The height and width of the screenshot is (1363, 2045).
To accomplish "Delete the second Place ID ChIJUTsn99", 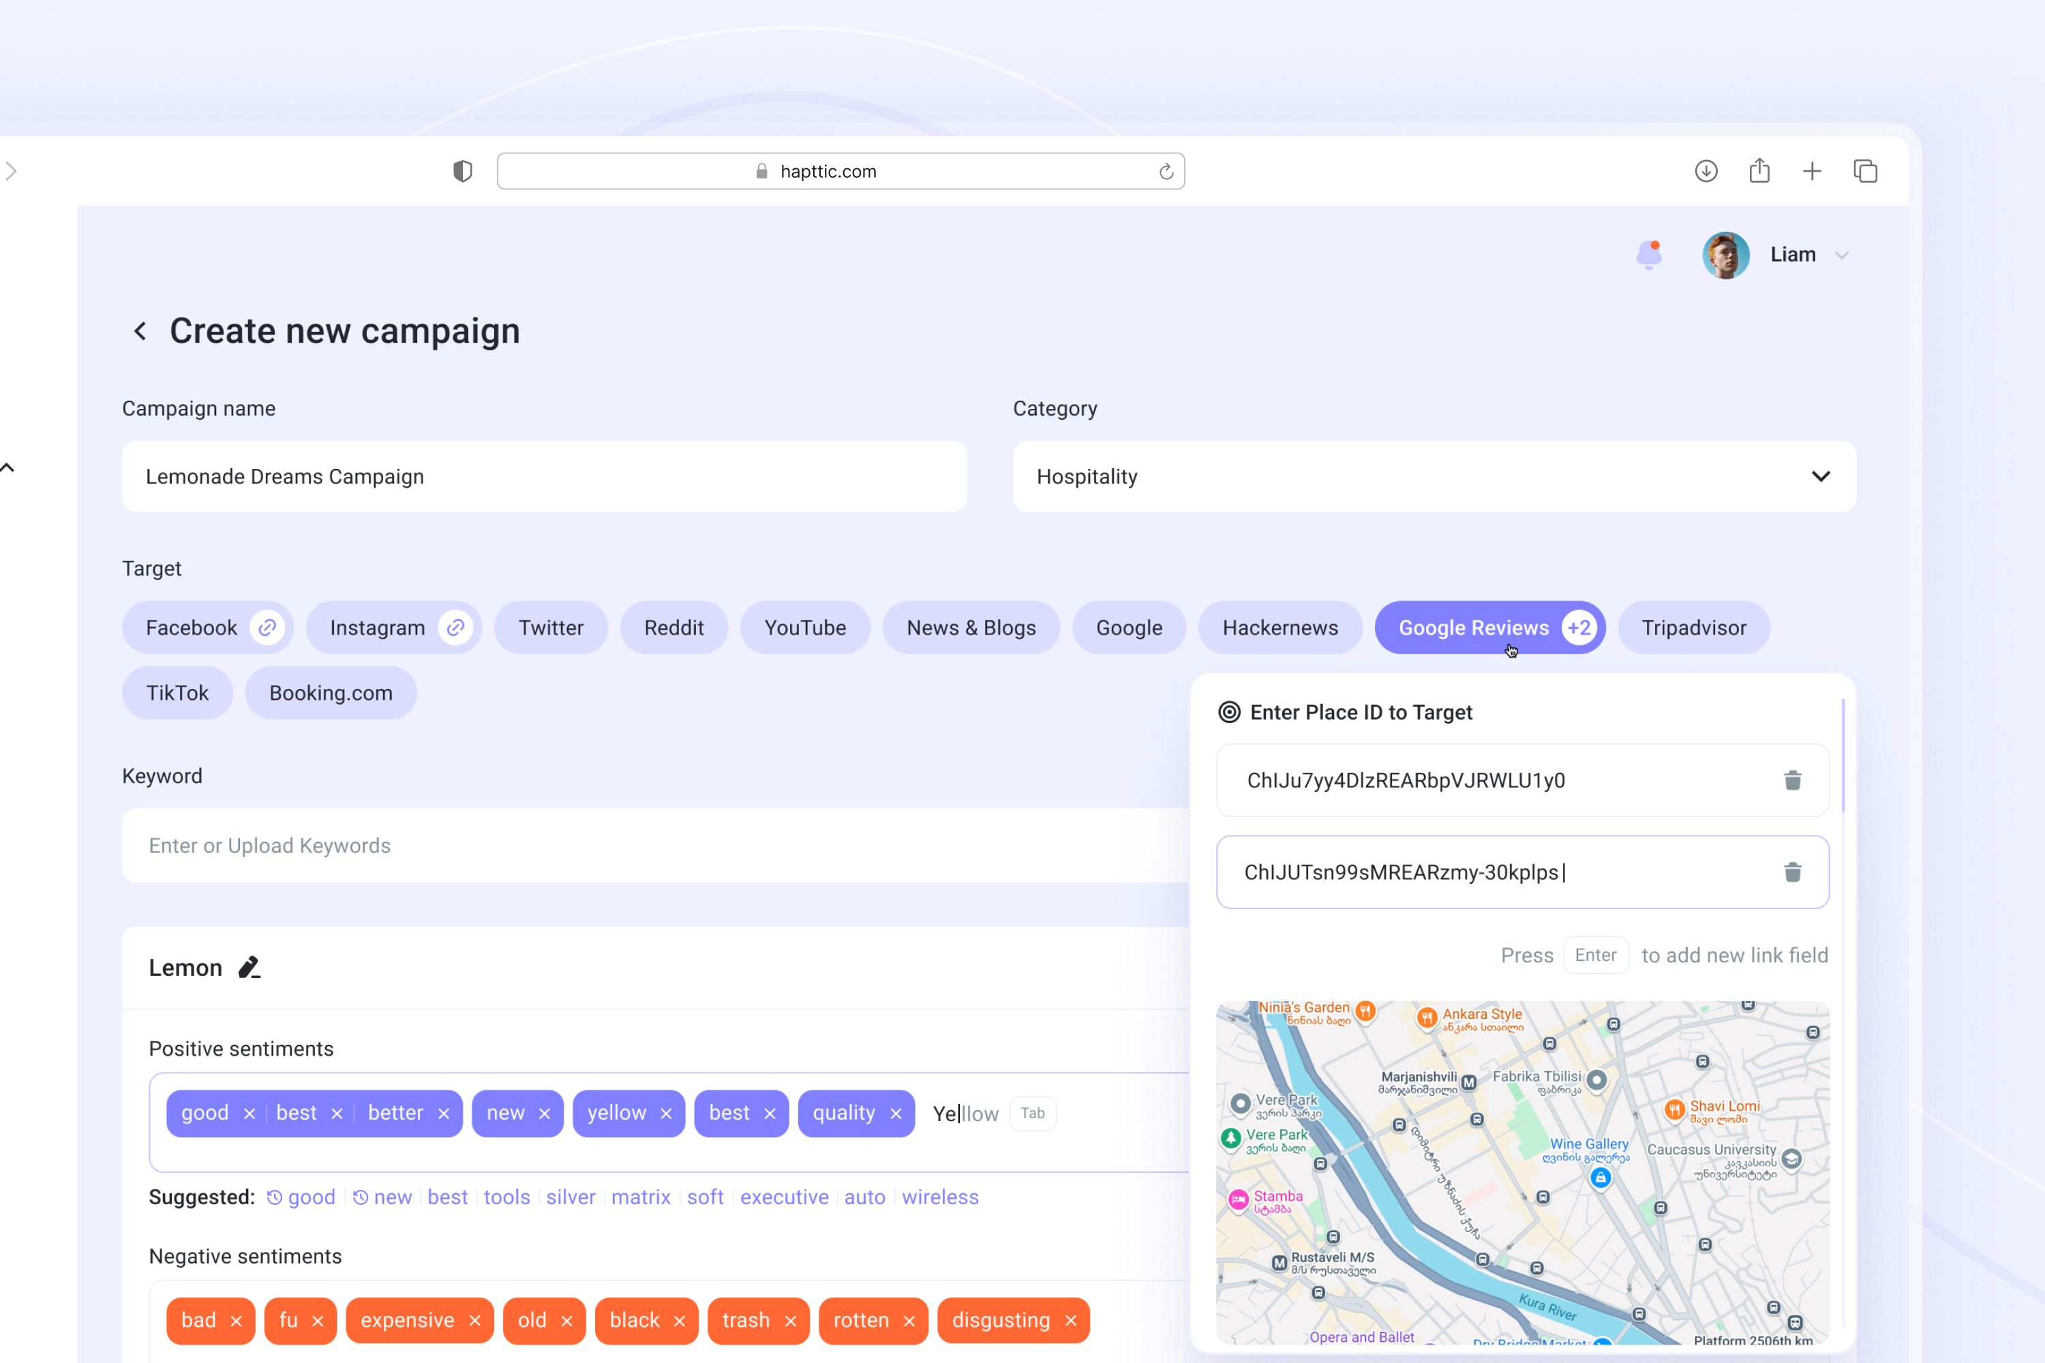I will (x=1793, y=873).
